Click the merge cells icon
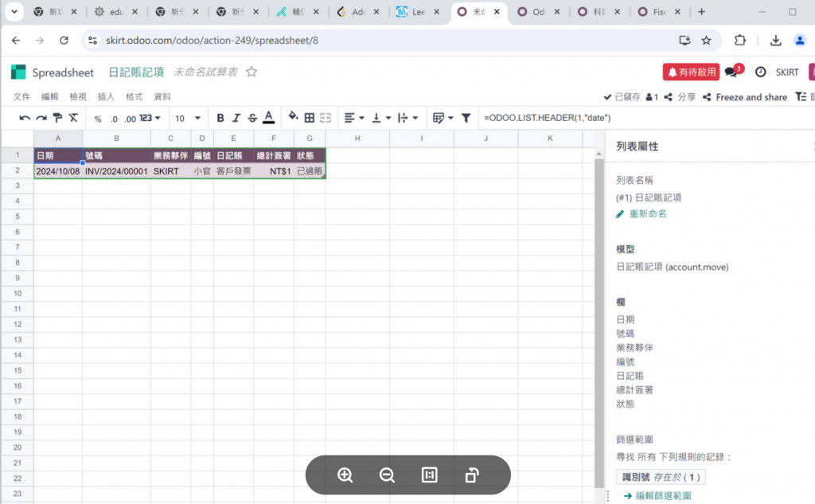 click(x=326, y=118)
